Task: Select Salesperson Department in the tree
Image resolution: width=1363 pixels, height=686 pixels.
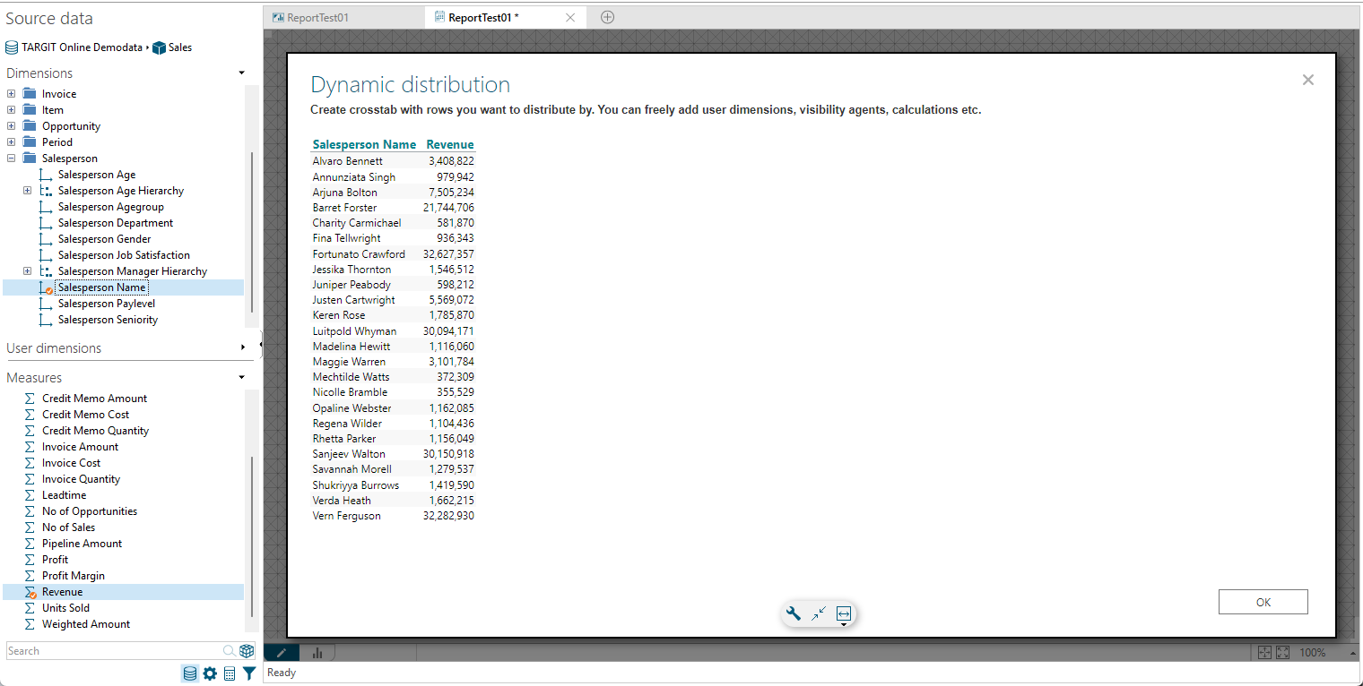Action: point(116,223)
